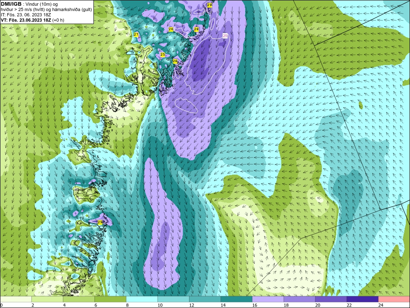Image resolution: width=410 pixels, height=308 pixels.
Task: Click the legend scale value 4
Action: point(64,305)
